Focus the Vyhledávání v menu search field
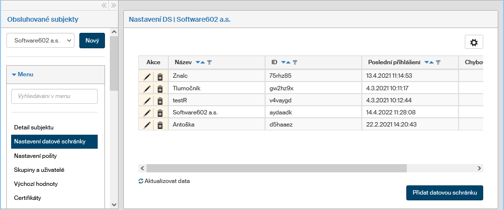 pyautogui.click(x=54, y=96)
